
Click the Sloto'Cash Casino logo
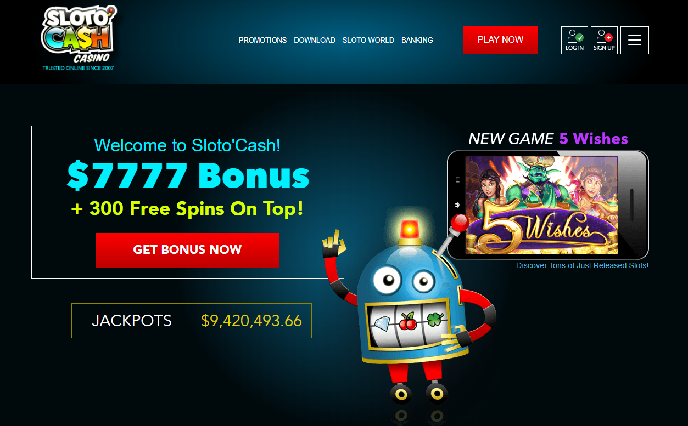click(x=78, y=38)
